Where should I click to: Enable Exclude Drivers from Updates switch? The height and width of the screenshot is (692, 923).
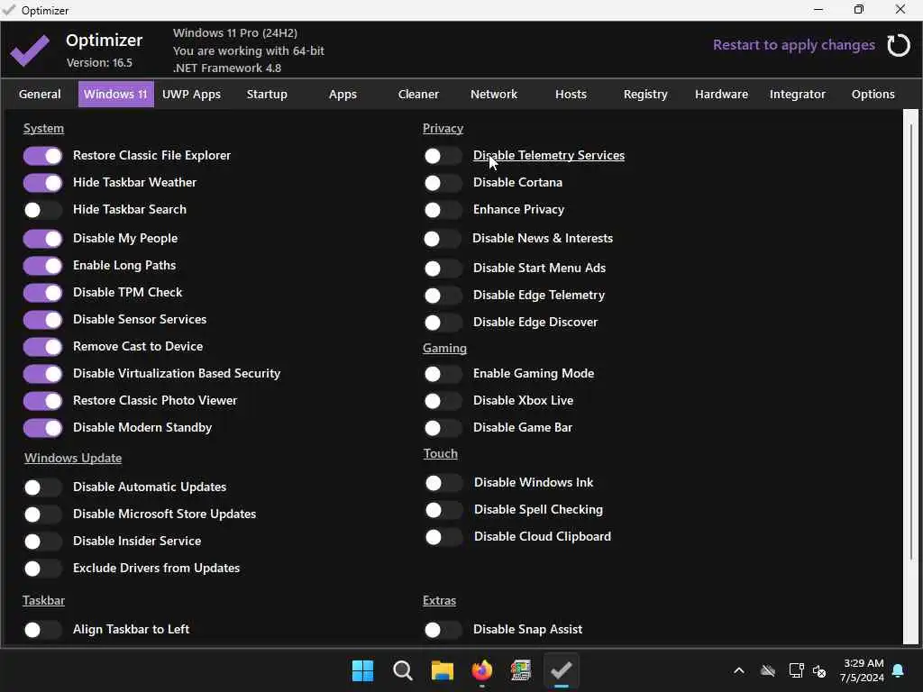tap(42, 569)
